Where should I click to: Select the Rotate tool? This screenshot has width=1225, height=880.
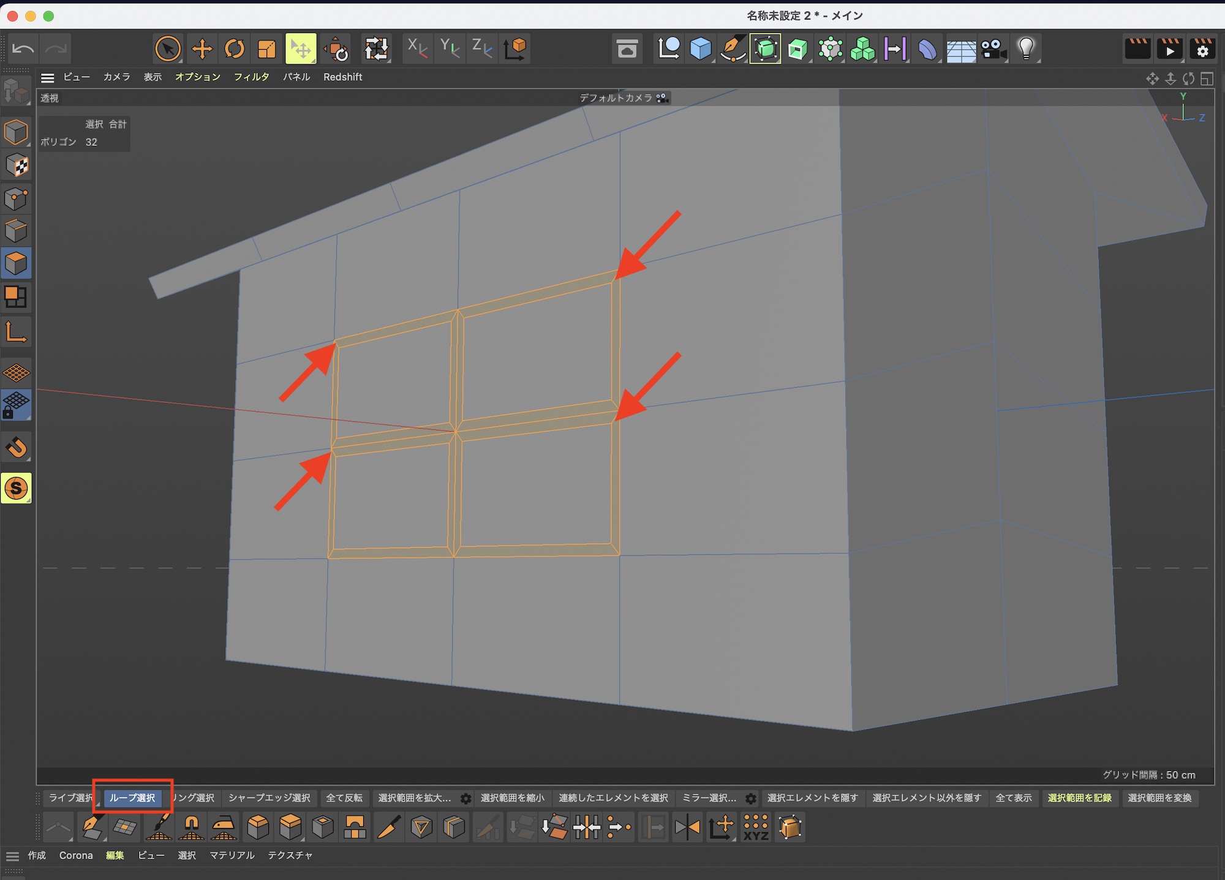[234, 49]
